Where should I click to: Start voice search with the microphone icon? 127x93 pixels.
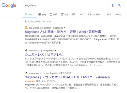[113, 6]
